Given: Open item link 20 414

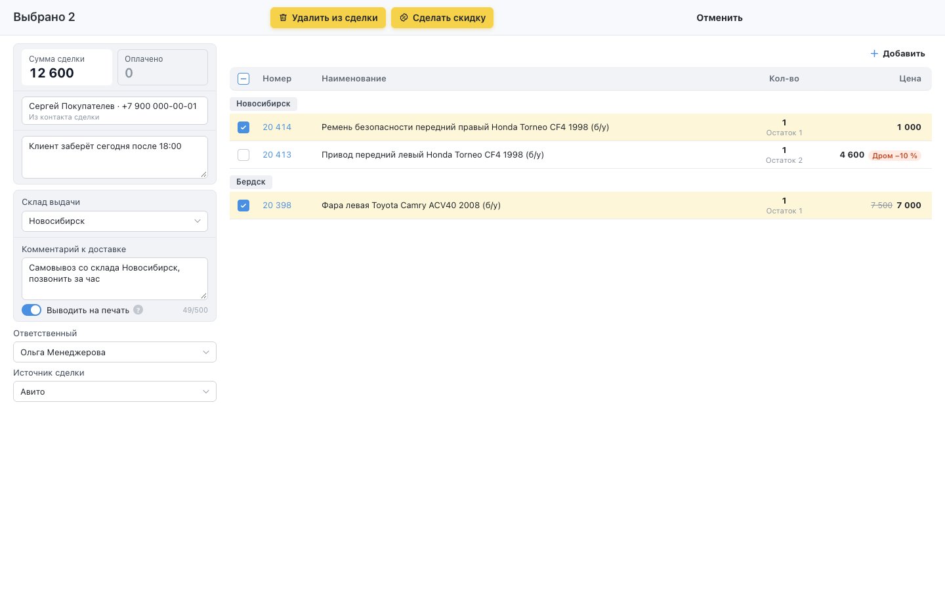Looking at the screenshot, I should 277,127.
